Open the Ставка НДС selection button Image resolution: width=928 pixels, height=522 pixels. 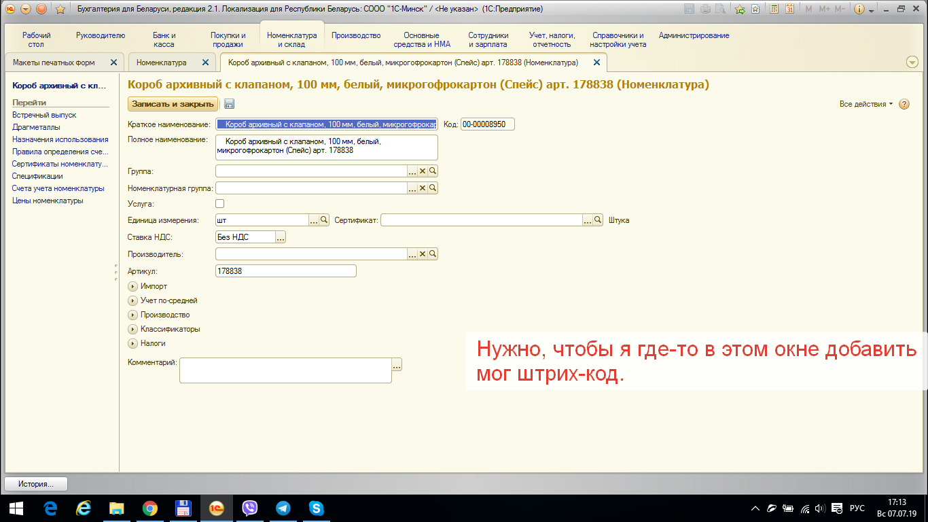281,237
